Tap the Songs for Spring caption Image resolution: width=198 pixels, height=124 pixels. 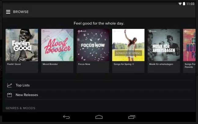(x=124, y=64)
